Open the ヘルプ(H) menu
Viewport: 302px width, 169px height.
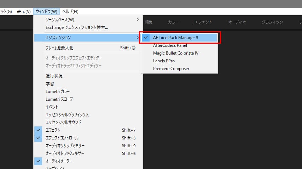pyautogui.click(x=70, y=12)
